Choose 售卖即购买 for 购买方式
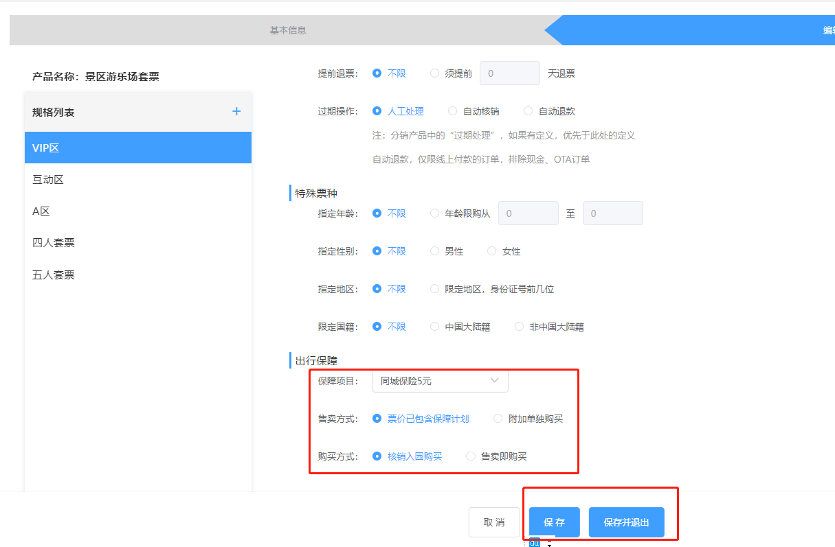835x547 pixels. [x=471, y=456]
